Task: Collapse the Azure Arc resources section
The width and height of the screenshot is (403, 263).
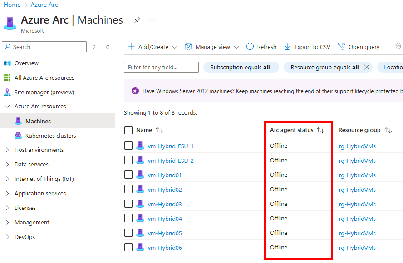Action: click(7, 106)
